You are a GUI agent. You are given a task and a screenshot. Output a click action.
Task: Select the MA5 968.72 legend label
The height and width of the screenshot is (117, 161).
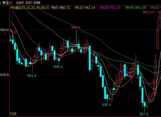pyautogui.click(x=61, y=8)
